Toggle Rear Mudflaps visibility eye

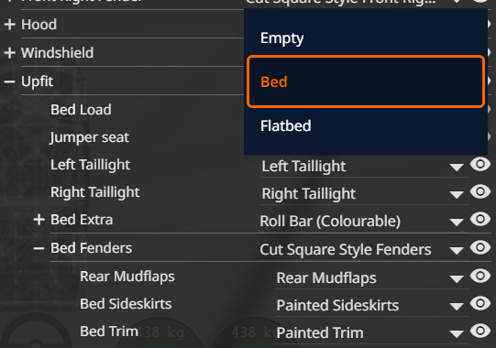click(x=479, y=276)
